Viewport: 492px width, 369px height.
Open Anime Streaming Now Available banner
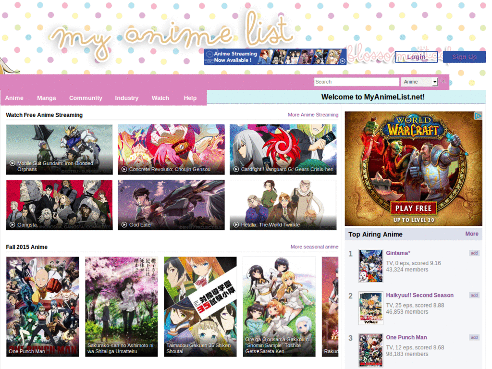click(275, 57)
